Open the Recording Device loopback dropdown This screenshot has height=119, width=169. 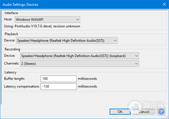coord(80,56)
